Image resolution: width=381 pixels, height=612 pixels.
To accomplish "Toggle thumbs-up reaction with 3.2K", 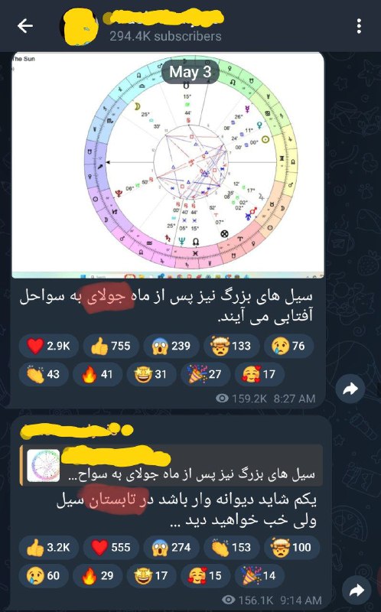I will coord(49,547).
